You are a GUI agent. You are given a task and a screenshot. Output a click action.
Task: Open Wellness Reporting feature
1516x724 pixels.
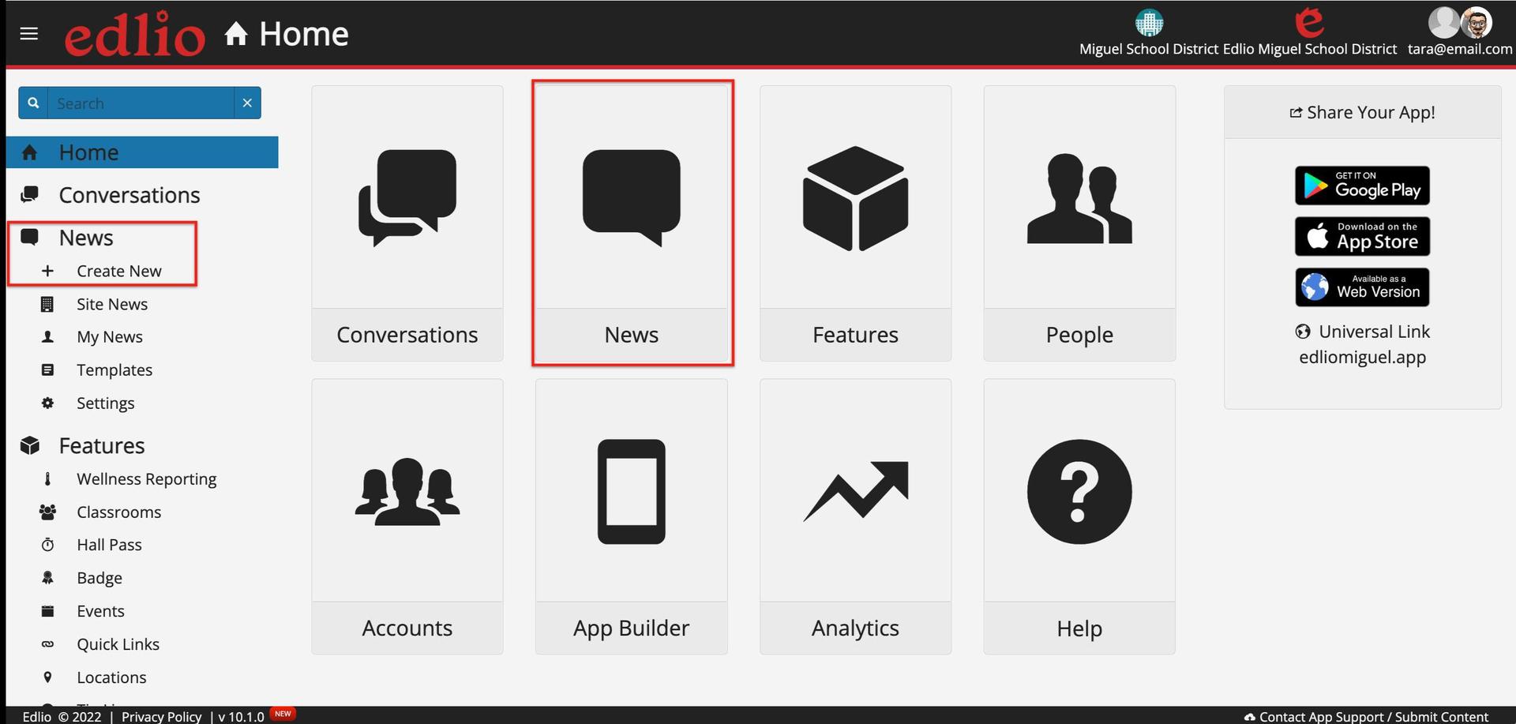(x=146, y=479)
